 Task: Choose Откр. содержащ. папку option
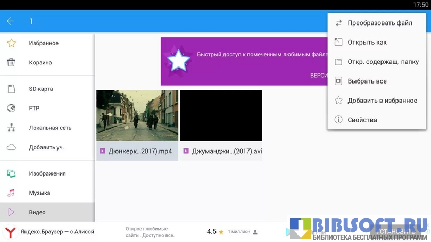pyautogui.click(x=383, y=62)
